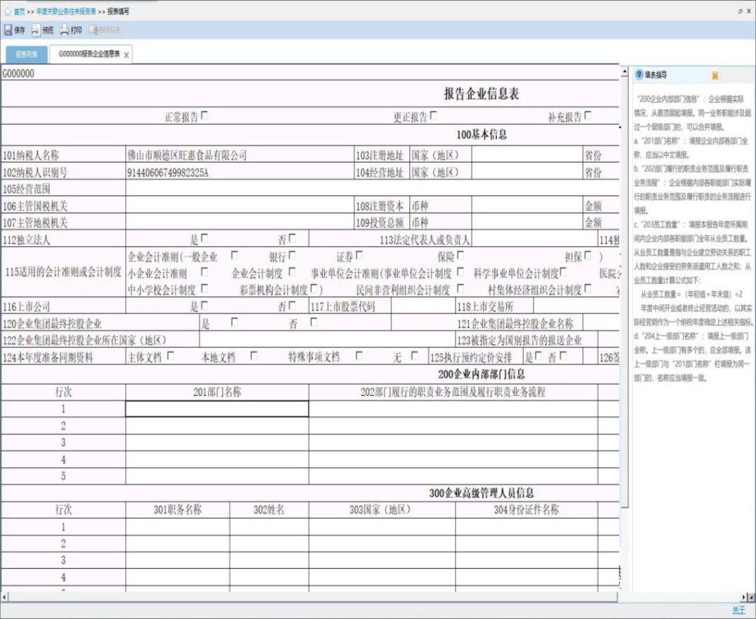
Task: Tick the 彩票机构会计制度 checkbox
Action: 314,289
